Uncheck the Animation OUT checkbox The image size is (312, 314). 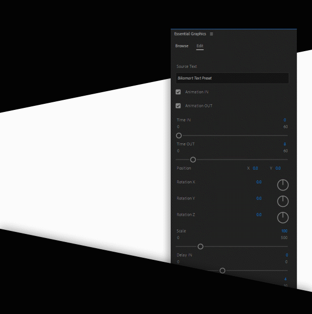[x=178, y=106]
